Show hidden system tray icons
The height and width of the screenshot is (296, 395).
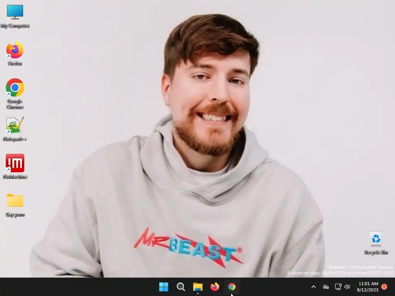tap(314, 287)
